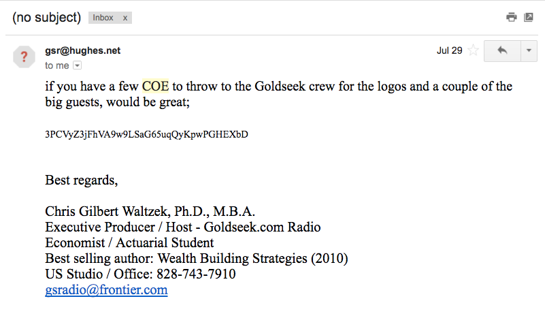Expand the More options arrow beside Reply
545x316 pixels.
tap(529, 51)
